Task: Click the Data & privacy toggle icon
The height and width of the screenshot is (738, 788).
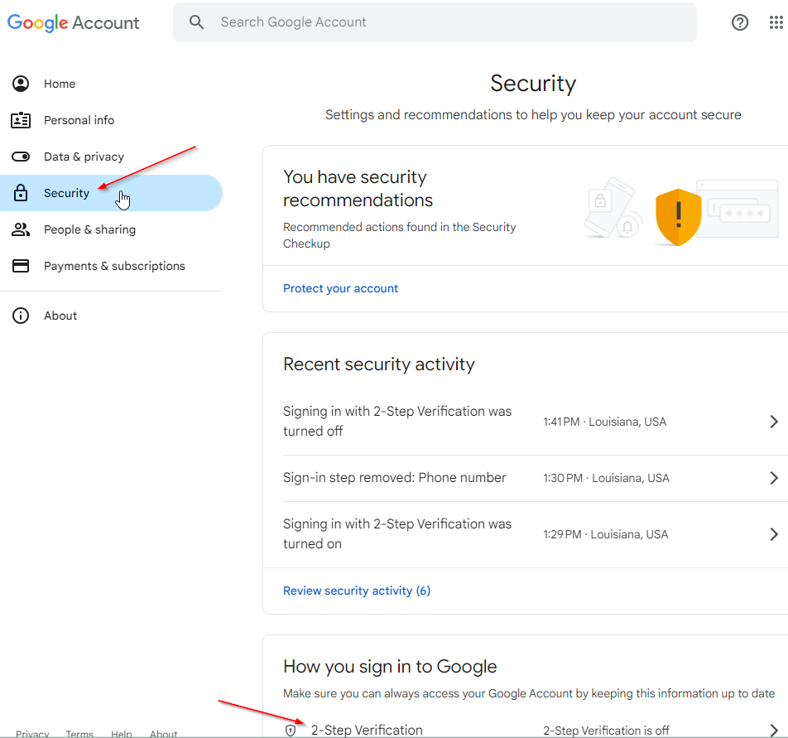Action: pyautogui.click(x=21, y=157)
